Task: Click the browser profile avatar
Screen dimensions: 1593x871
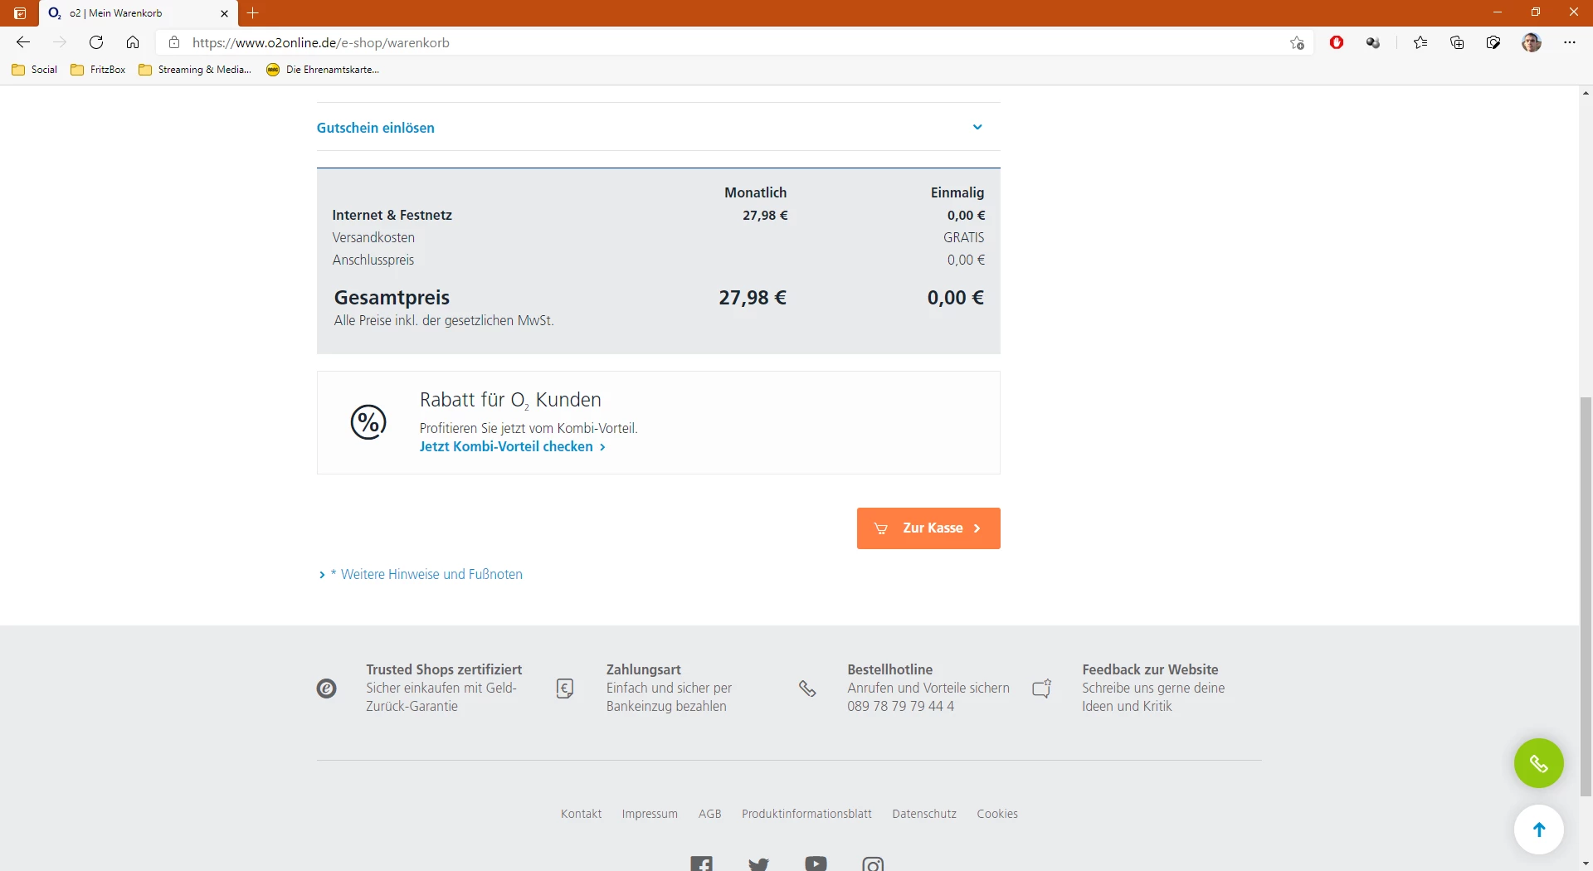Action: click(x=1531, y=42)
